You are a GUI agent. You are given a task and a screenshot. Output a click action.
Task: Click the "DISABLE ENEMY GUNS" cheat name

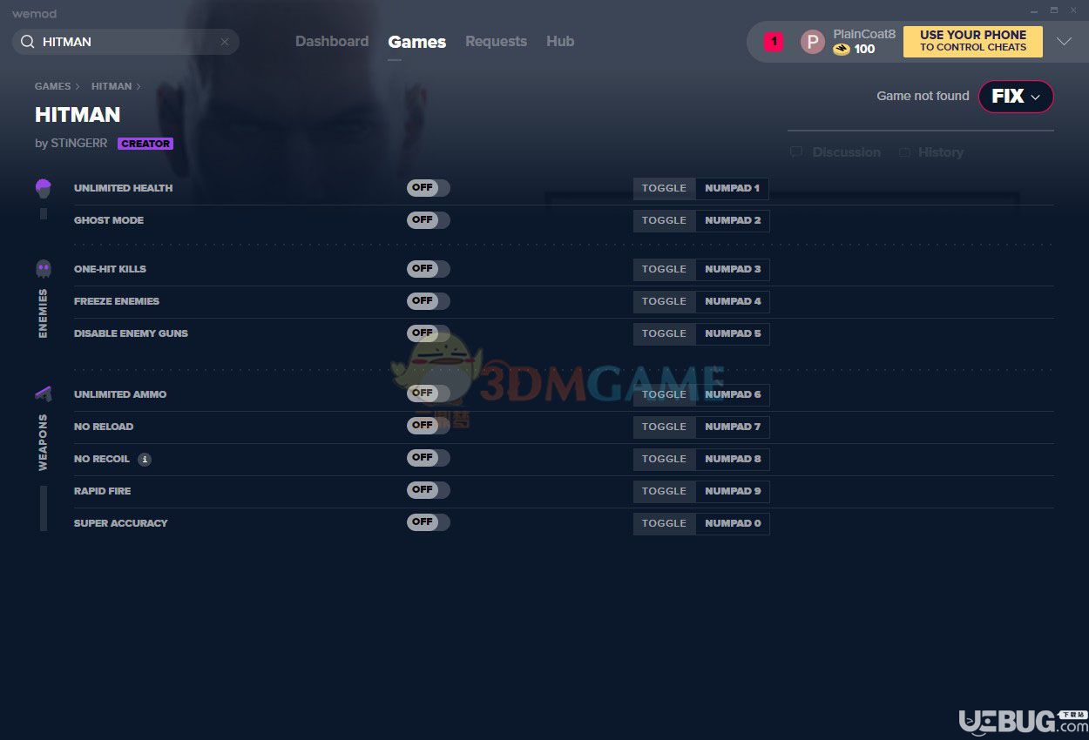(131, 333)
